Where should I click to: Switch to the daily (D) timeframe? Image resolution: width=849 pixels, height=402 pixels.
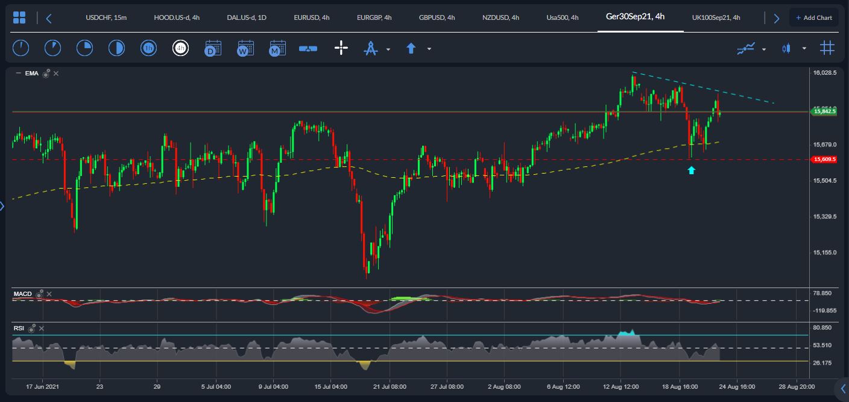pyautogui.click(x=213, y=48)
